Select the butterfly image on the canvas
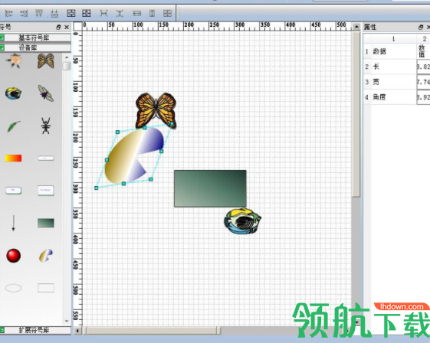 click(x=156, y=110)
